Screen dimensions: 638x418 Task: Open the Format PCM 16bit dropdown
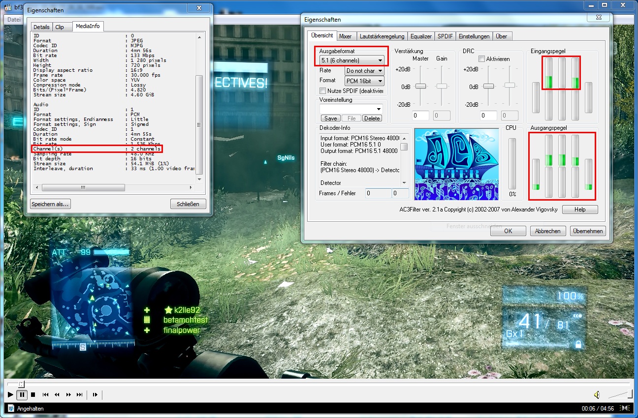364,81
